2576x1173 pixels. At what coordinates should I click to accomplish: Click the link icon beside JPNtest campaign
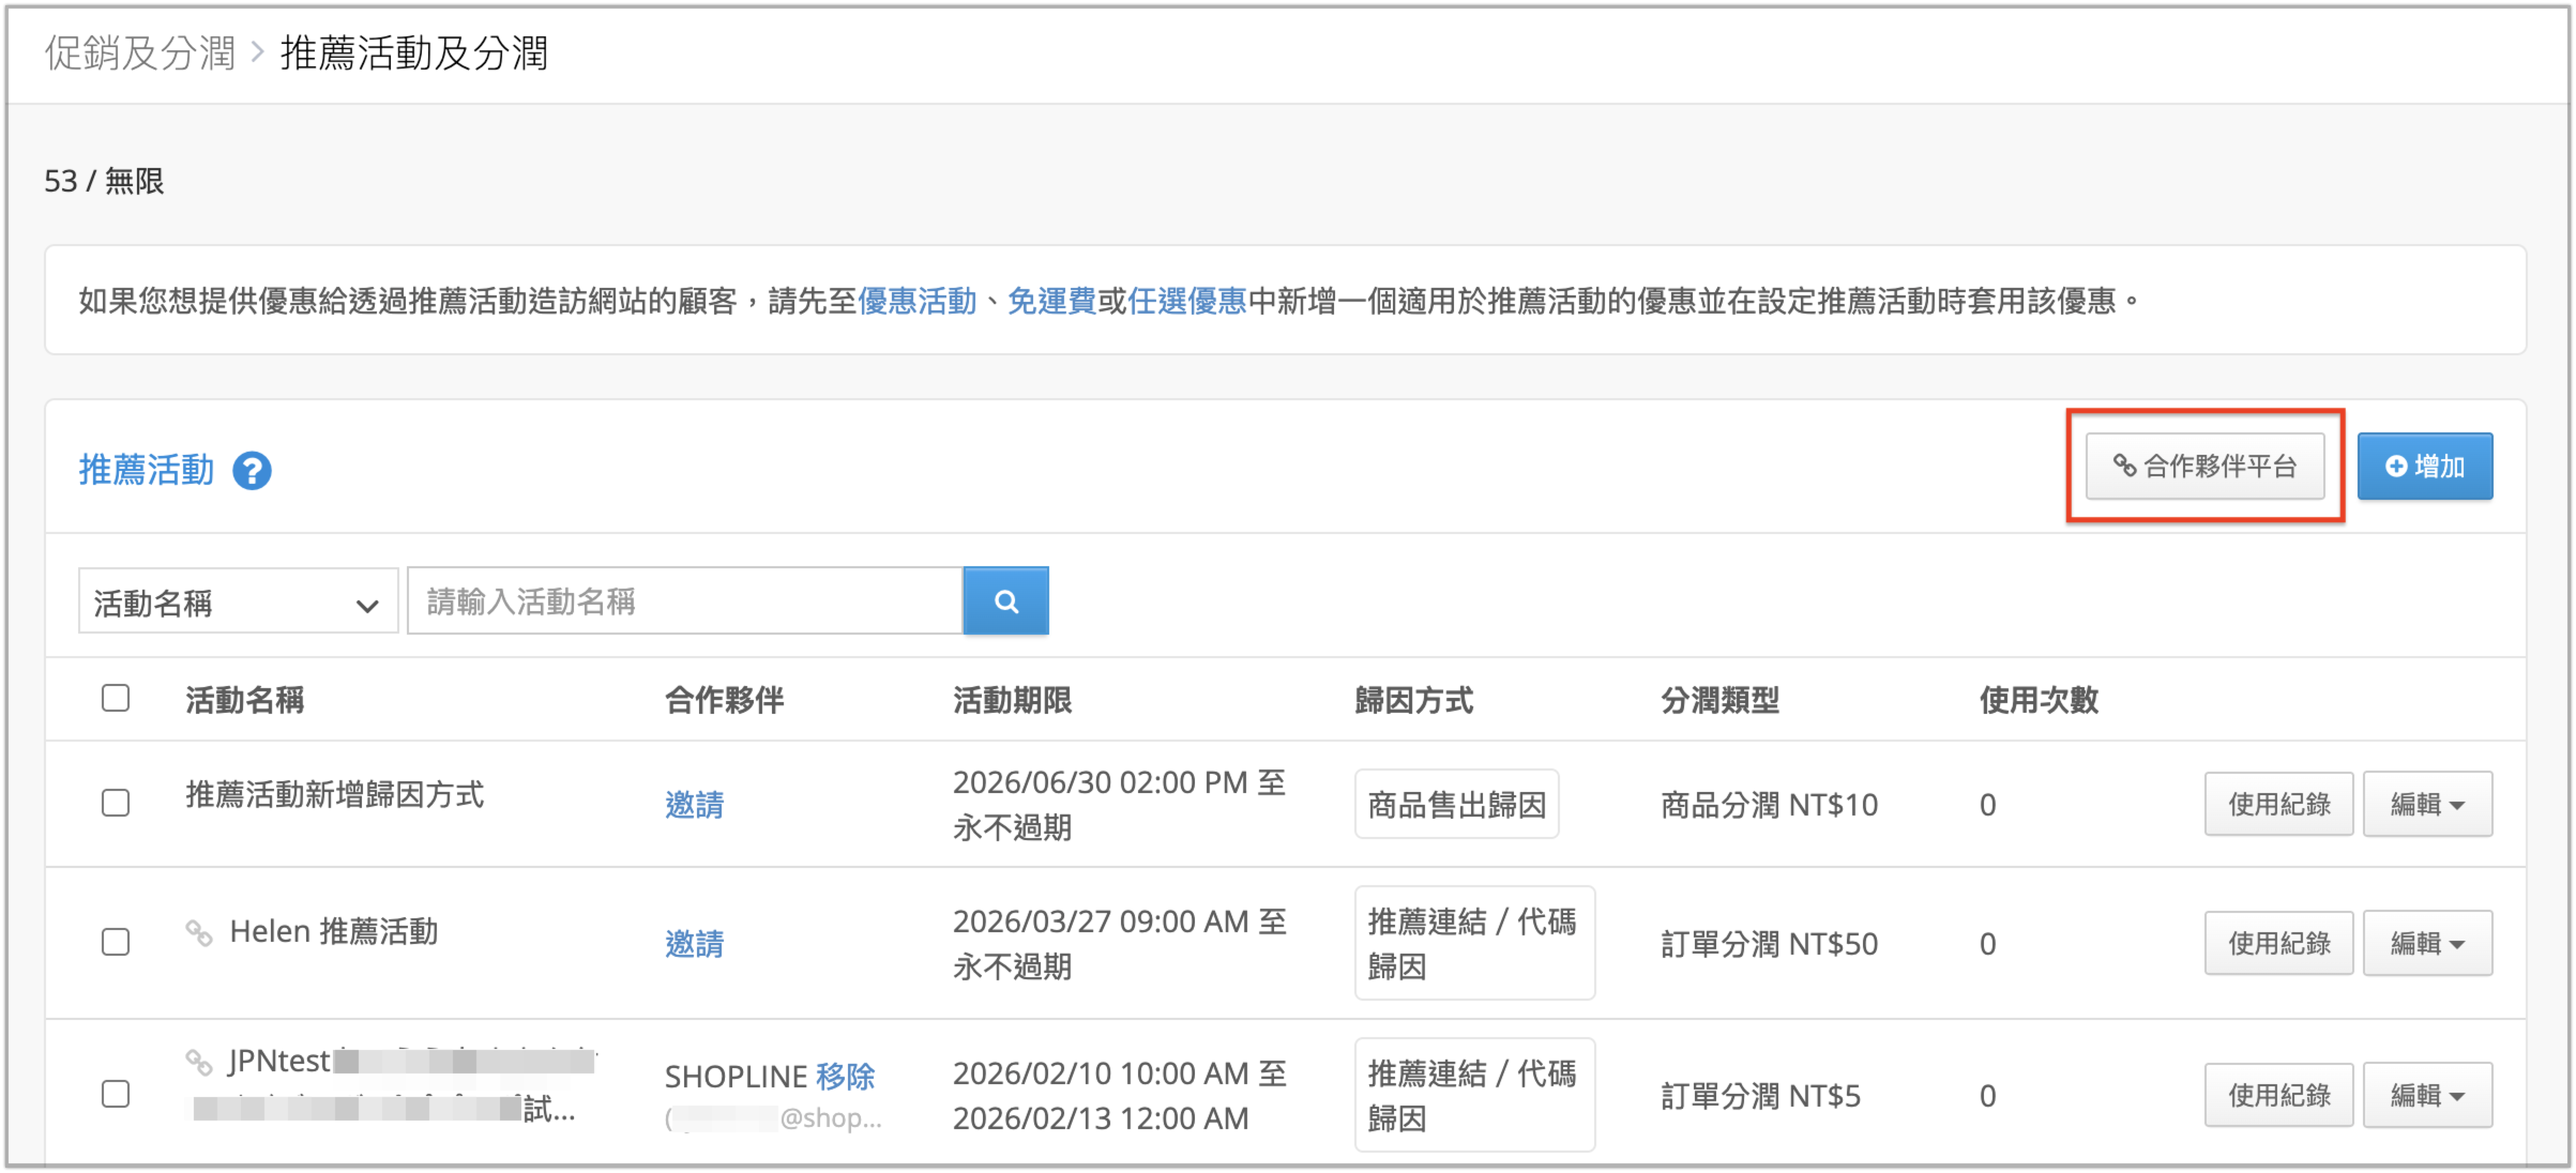(199, 1062)
